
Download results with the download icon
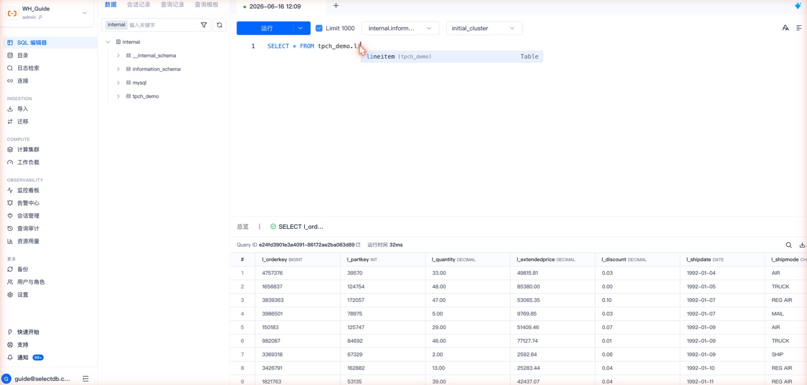[802, 245]
